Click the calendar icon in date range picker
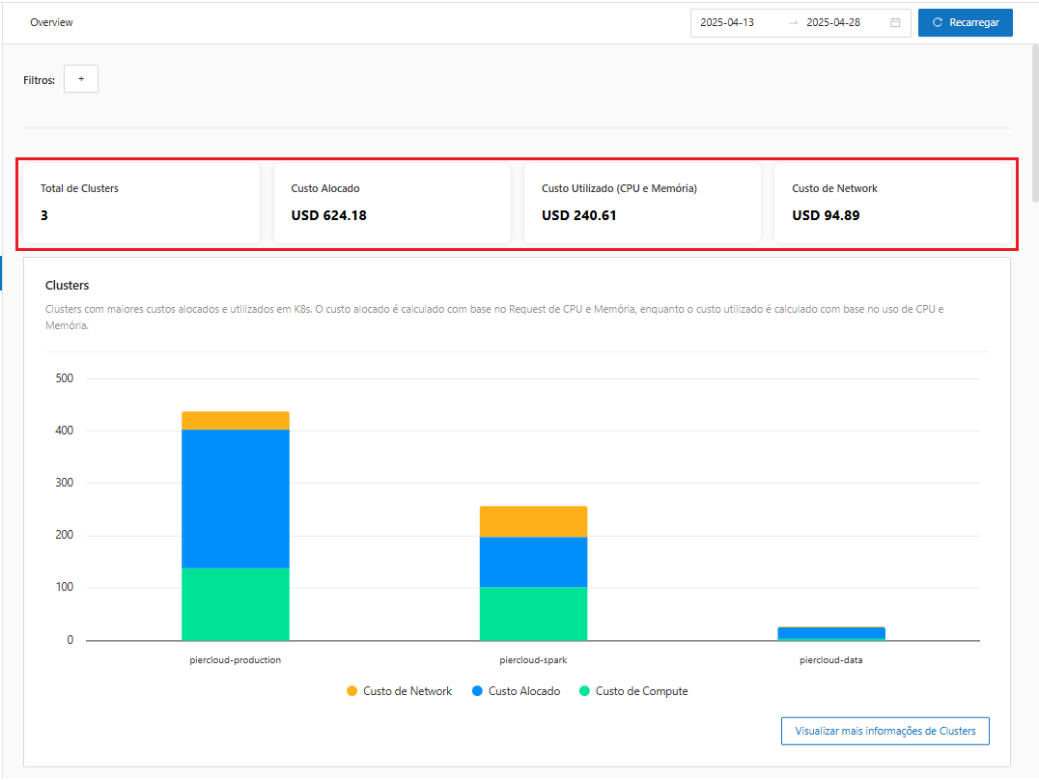Image resolution: width=1039 pixels, height=780 pixels. coord(895,22)
